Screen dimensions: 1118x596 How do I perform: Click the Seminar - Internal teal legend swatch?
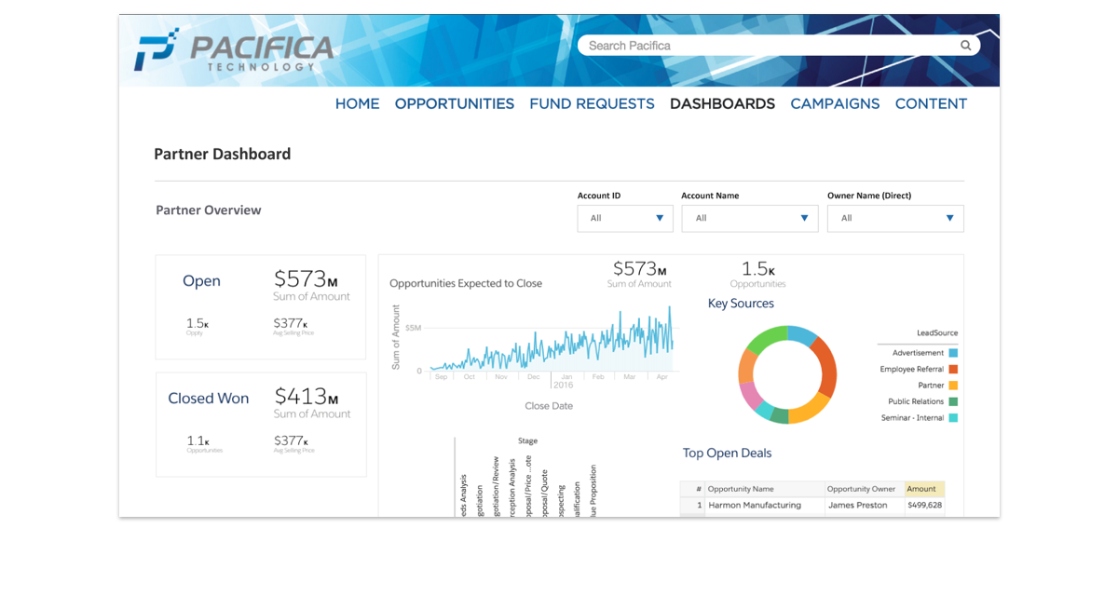953,418
